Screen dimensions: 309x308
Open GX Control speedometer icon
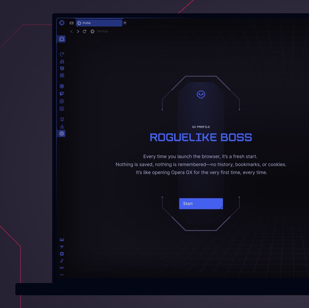(x=62, y=54)
